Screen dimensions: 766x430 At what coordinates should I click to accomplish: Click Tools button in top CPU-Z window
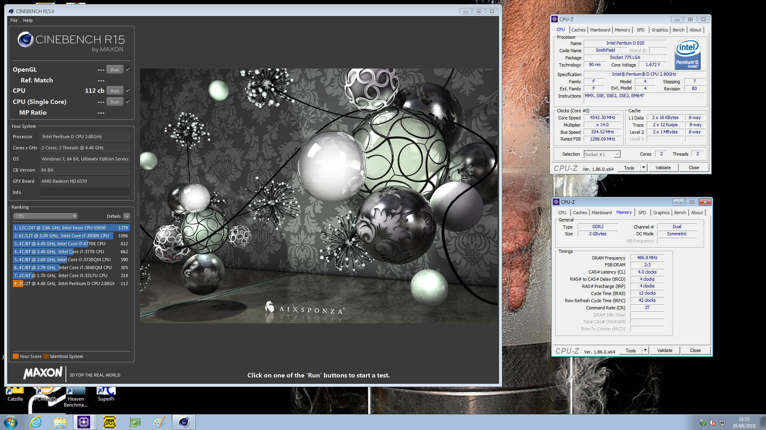629,168
